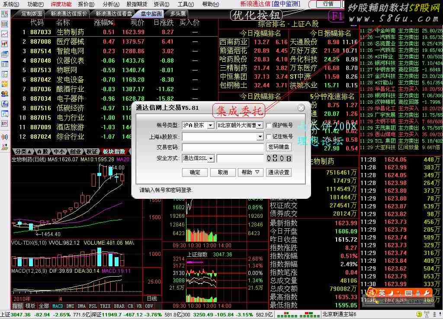
Task: Close the login dialog with round X
Action: [x=301, y=108]
